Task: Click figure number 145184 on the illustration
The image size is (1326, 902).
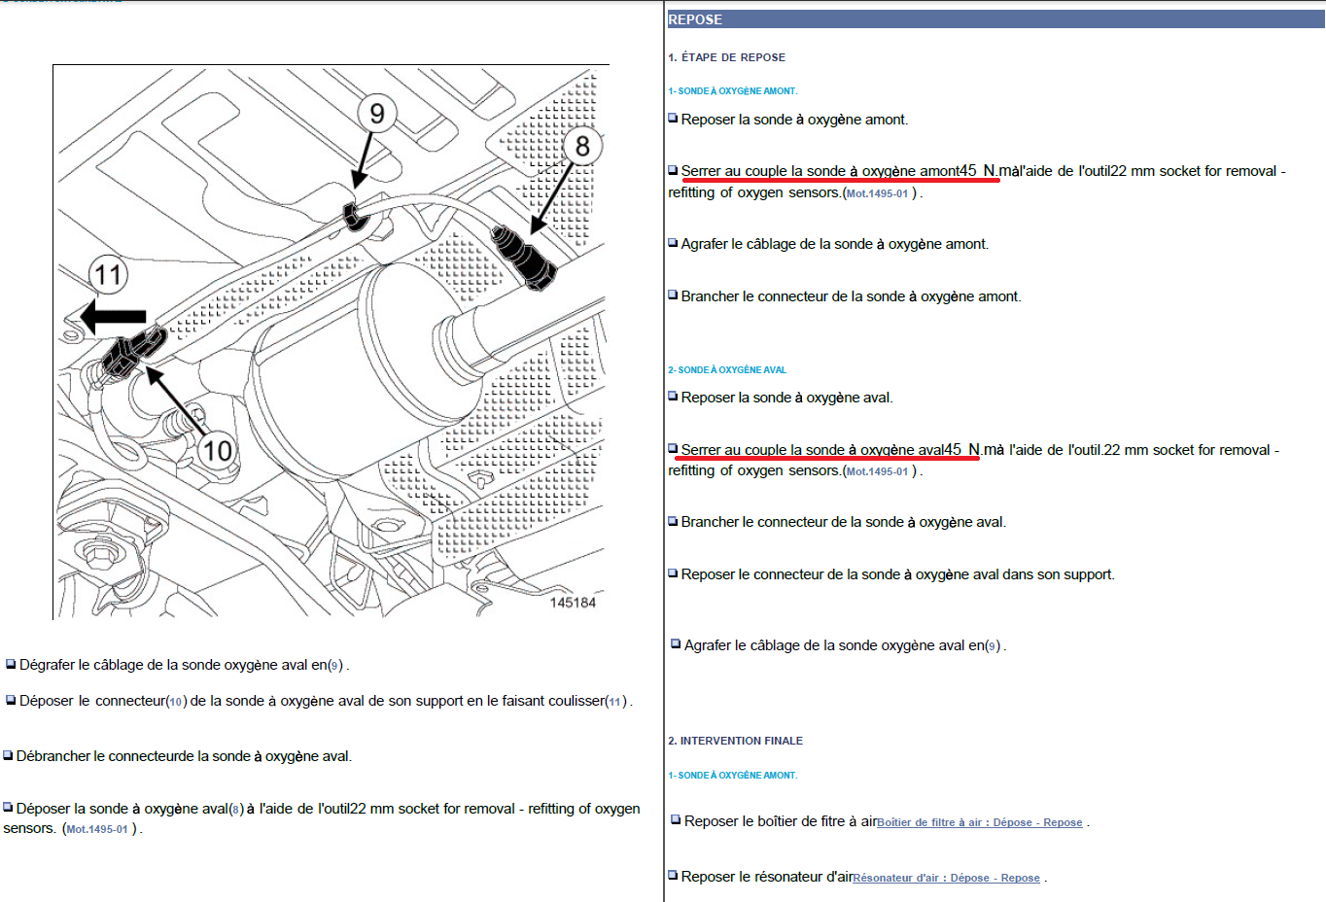Action: pyautogui.click(x=573, y=603)
